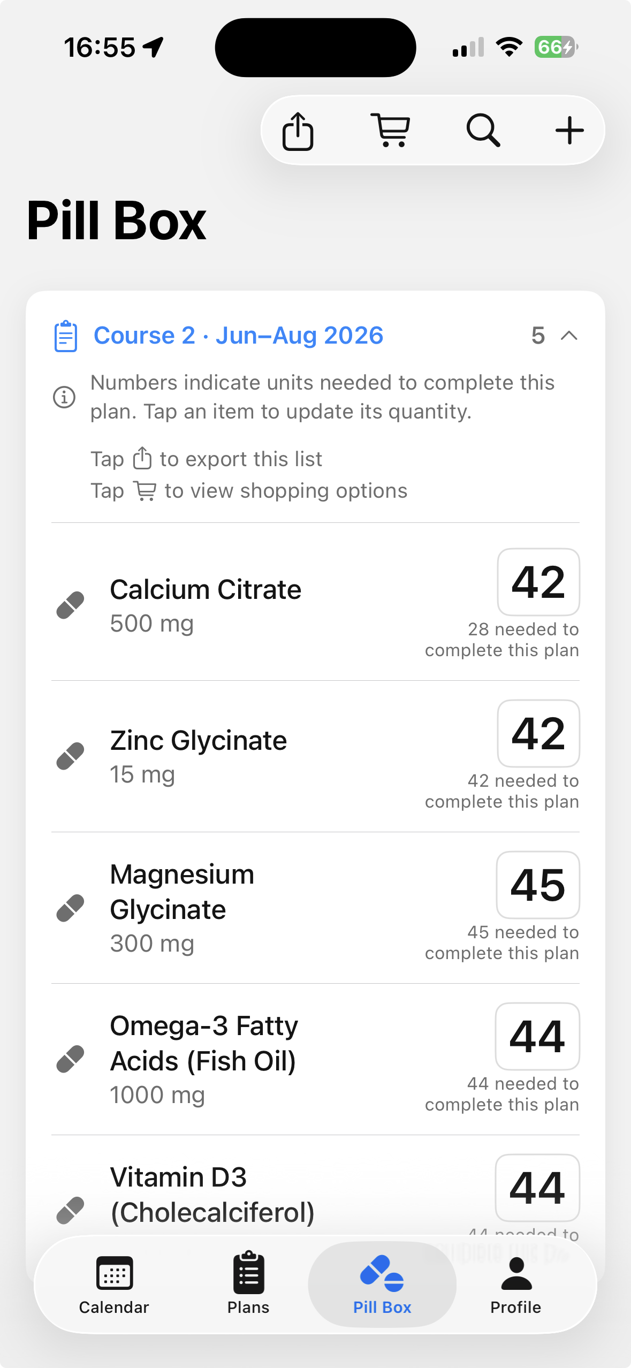This screenshot has width=631, height=1368.
Task: Tap the pill icon beside Calcium Citrate
Action: coord(71,605)
